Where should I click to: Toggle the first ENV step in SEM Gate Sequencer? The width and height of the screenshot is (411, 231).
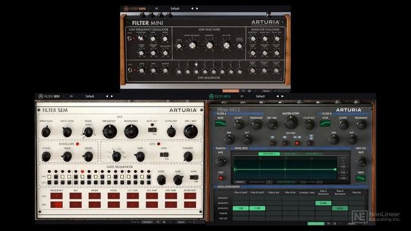point(49,177)
